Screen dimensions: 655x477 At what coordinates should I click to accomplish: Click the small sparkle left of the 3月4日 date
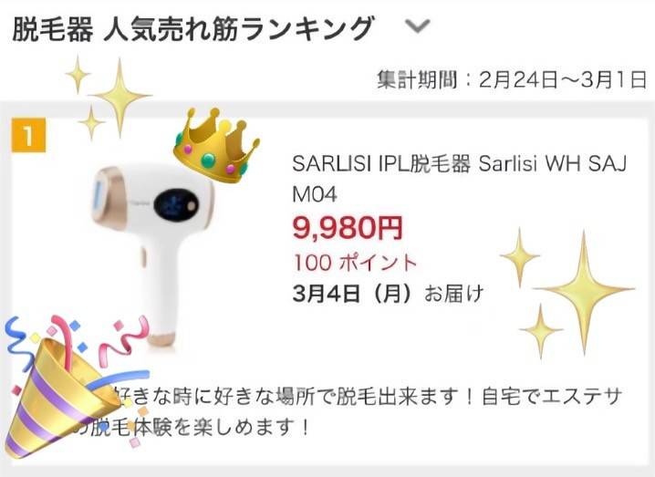click(x=520, y=257)
